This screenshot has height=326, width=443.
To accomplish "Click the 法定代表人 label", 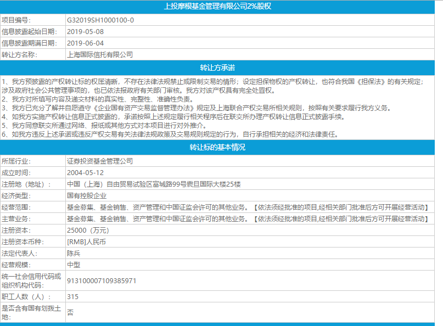I will (19, 254).
